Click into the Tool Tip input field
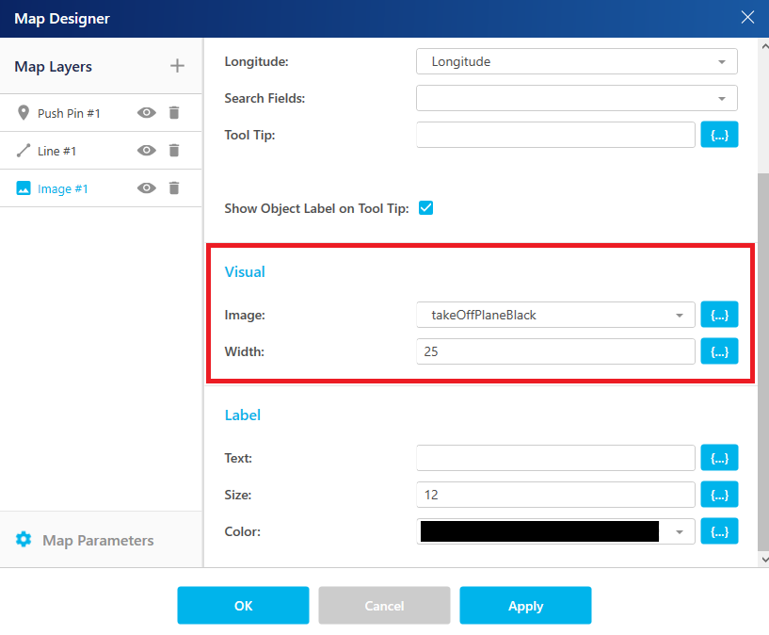The width and height of the screenshot is (769, 635). tap(555, 135)
